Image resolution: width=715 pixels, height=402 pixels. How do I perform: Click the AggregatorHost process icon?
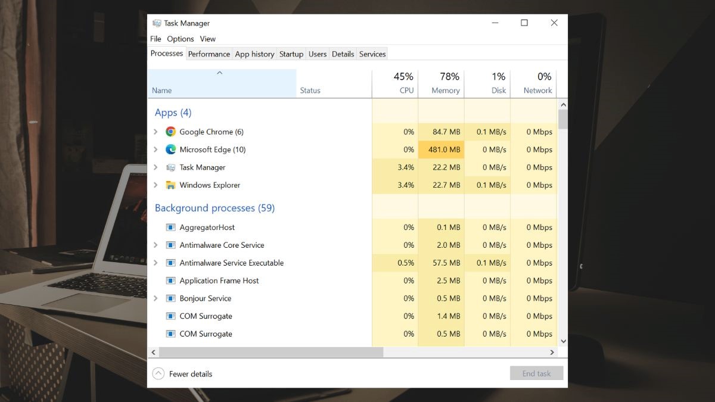[171, 228]
